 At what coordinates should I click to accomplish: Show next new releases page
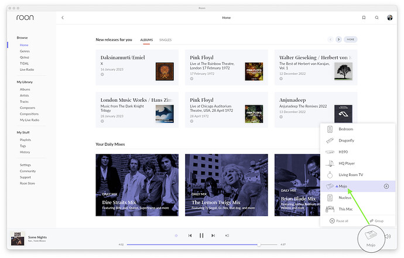[x=339, y=39]
